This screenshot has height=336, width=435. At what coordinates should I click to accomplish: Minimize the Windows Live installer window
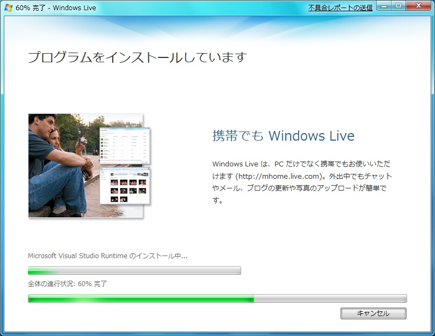(x=384, y=6)
